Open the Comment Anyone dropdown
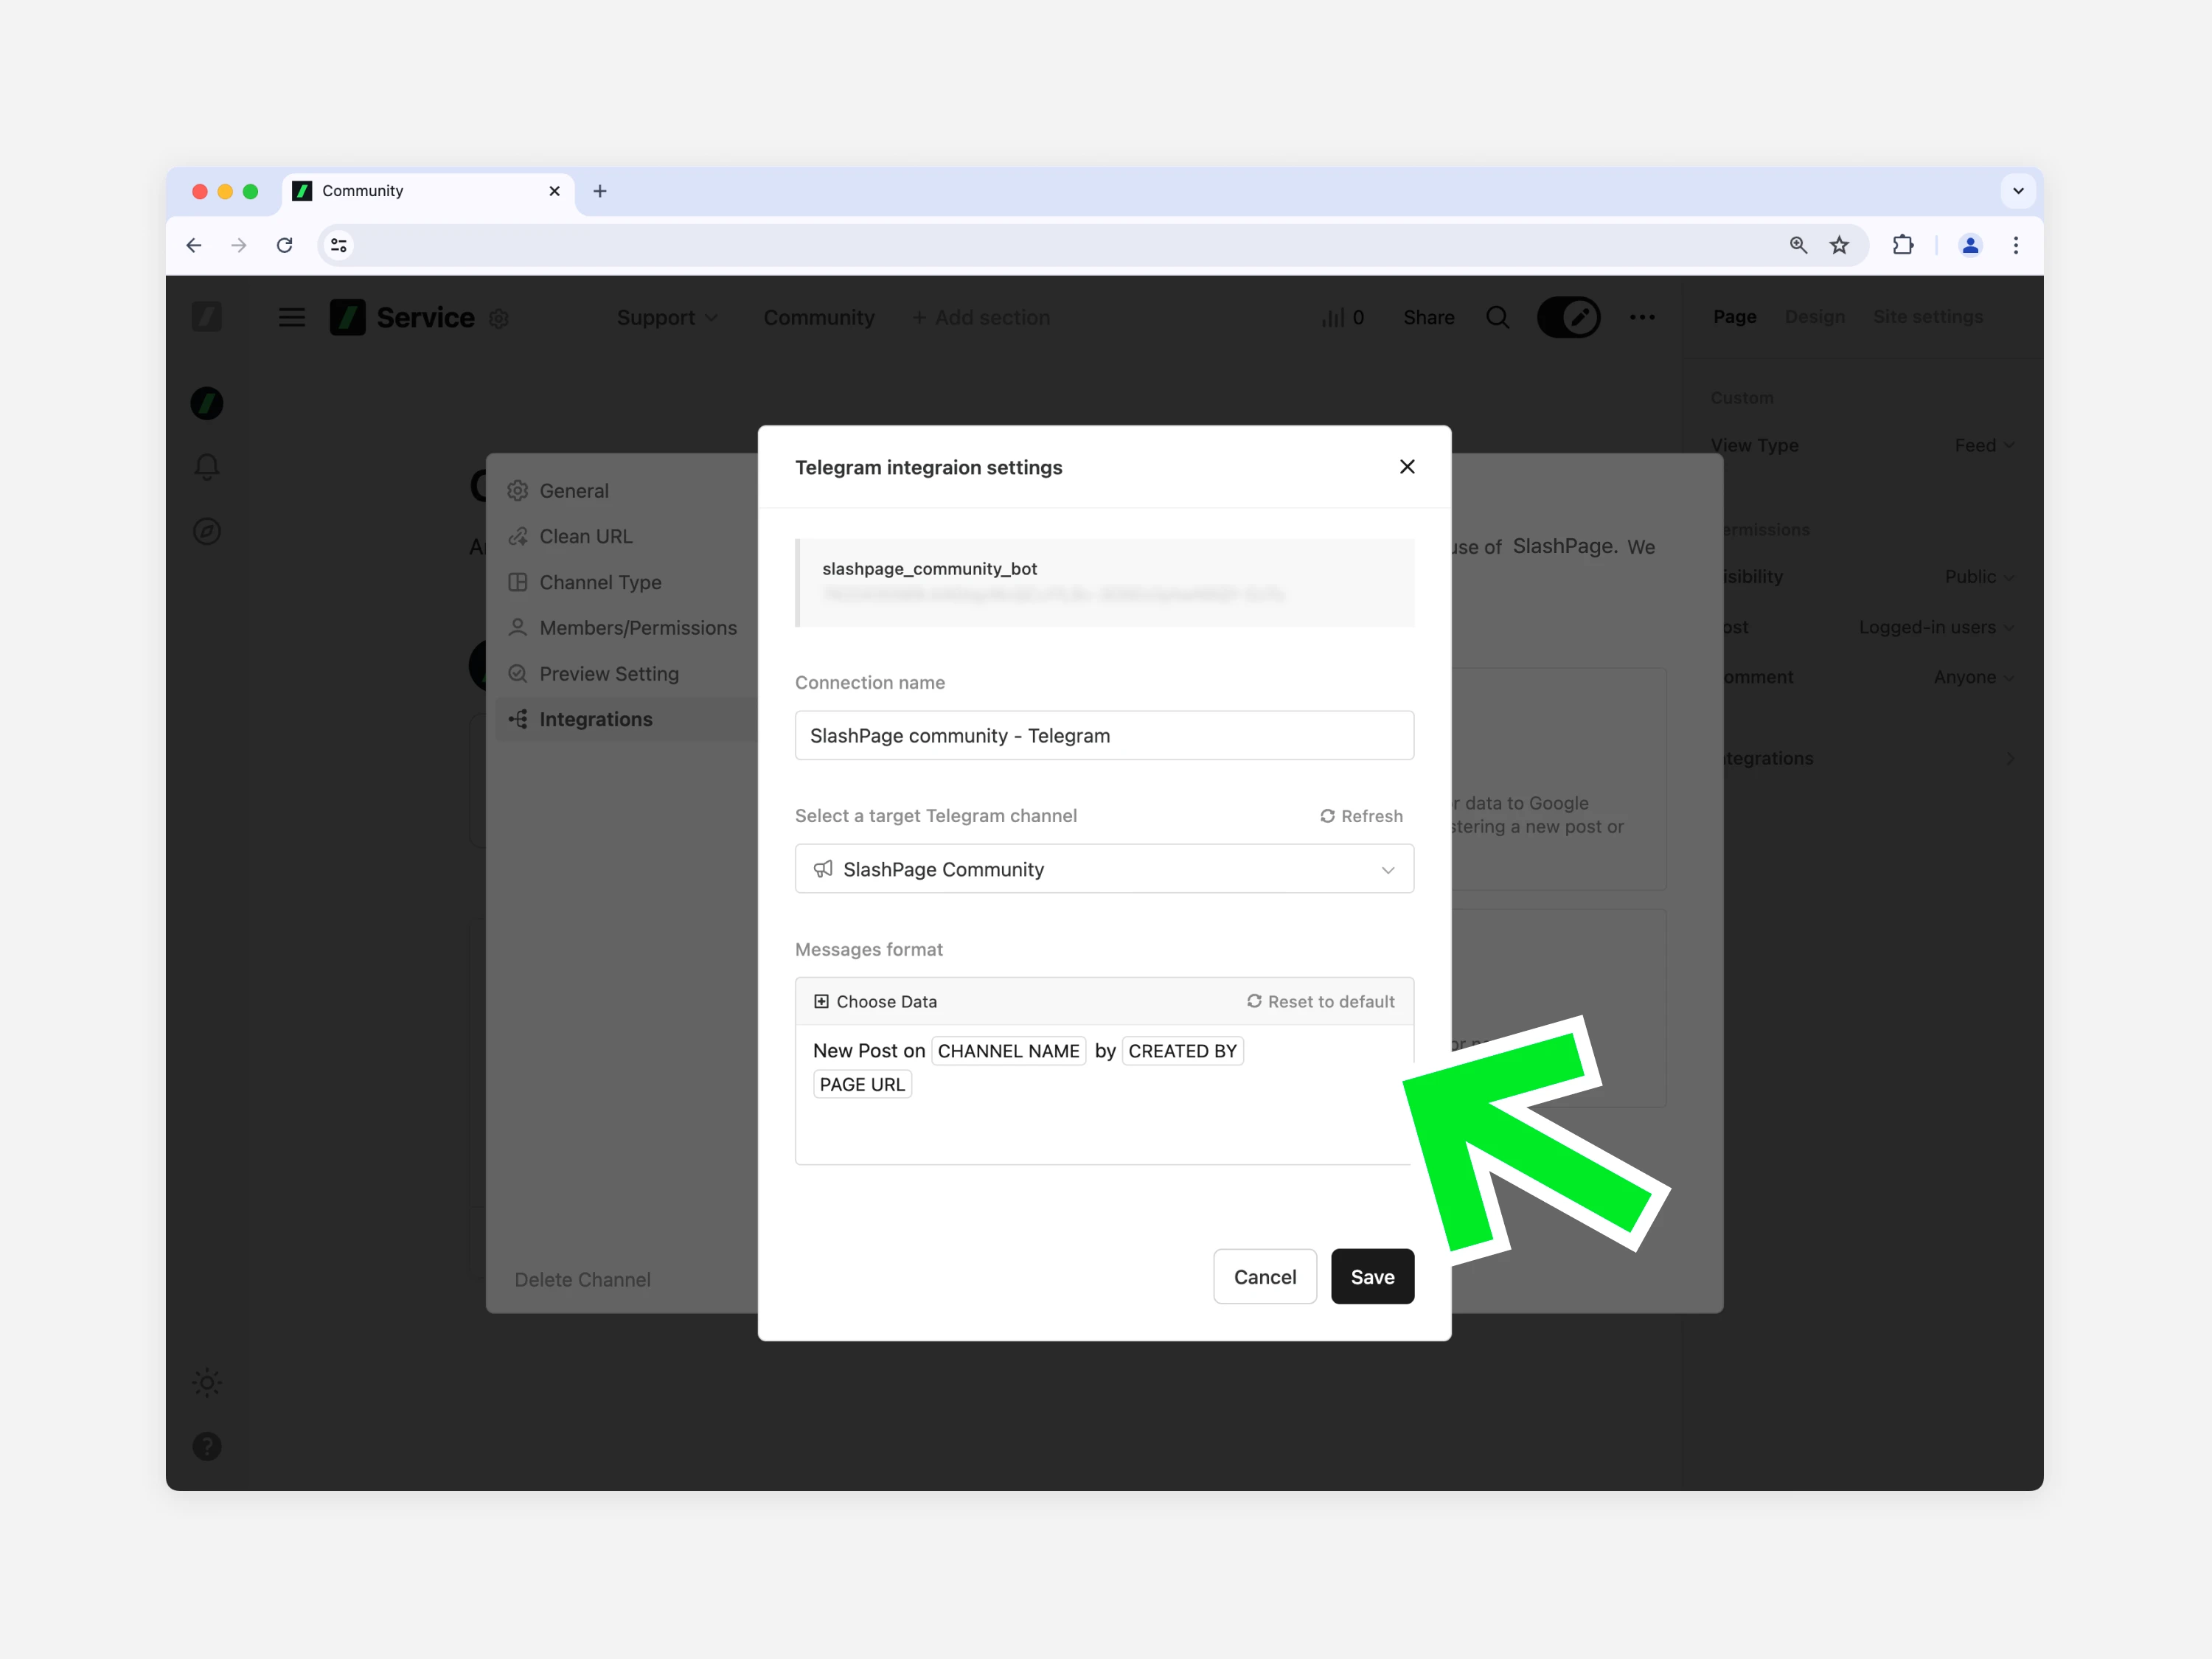Viewport: 2212px width, 1659px height. point(1974,677)
